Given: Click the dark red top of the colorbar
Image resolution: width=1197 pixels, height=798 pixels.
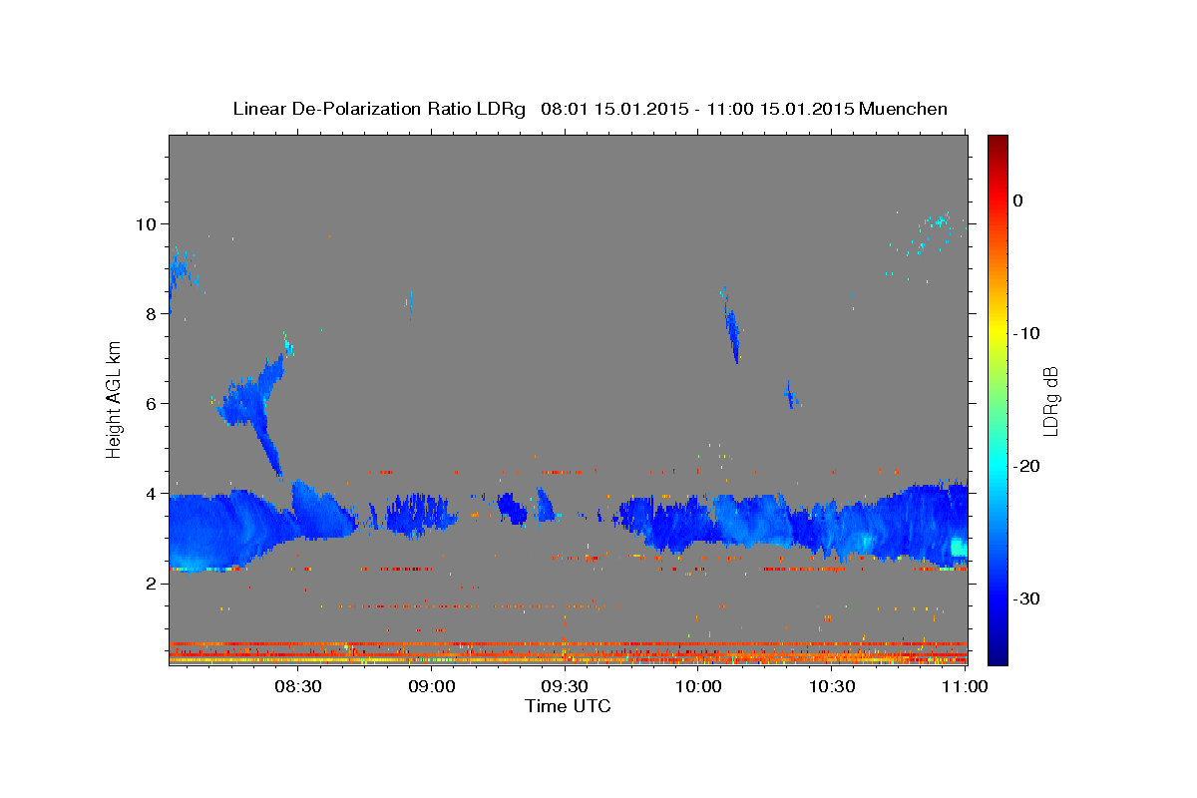Looking at the screenshot, I should (x=997, y=143).
